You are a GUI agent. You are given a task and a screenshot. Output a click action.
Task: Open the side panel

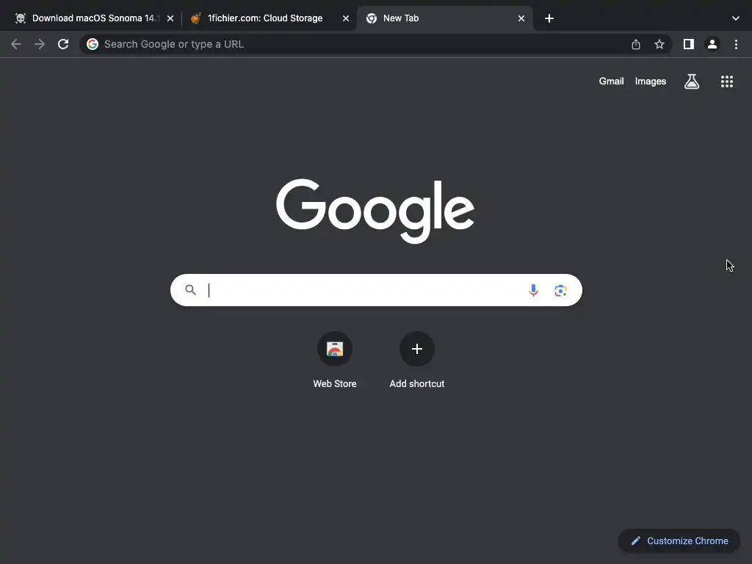pos(689,44)
